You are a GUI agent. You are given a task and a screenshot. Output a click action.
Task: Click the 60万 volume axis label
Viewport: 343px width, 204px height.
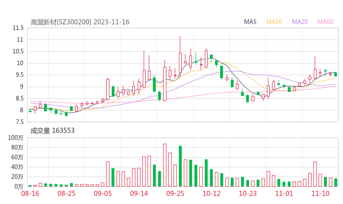(17, 157)
